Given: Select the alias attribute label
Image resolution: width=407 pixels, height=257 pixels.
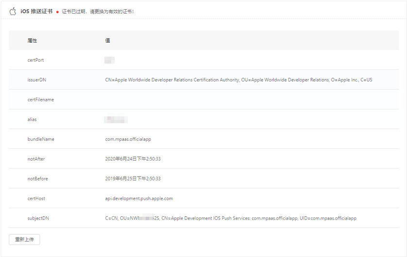Looking at the screenshot, I should [32, 119].
